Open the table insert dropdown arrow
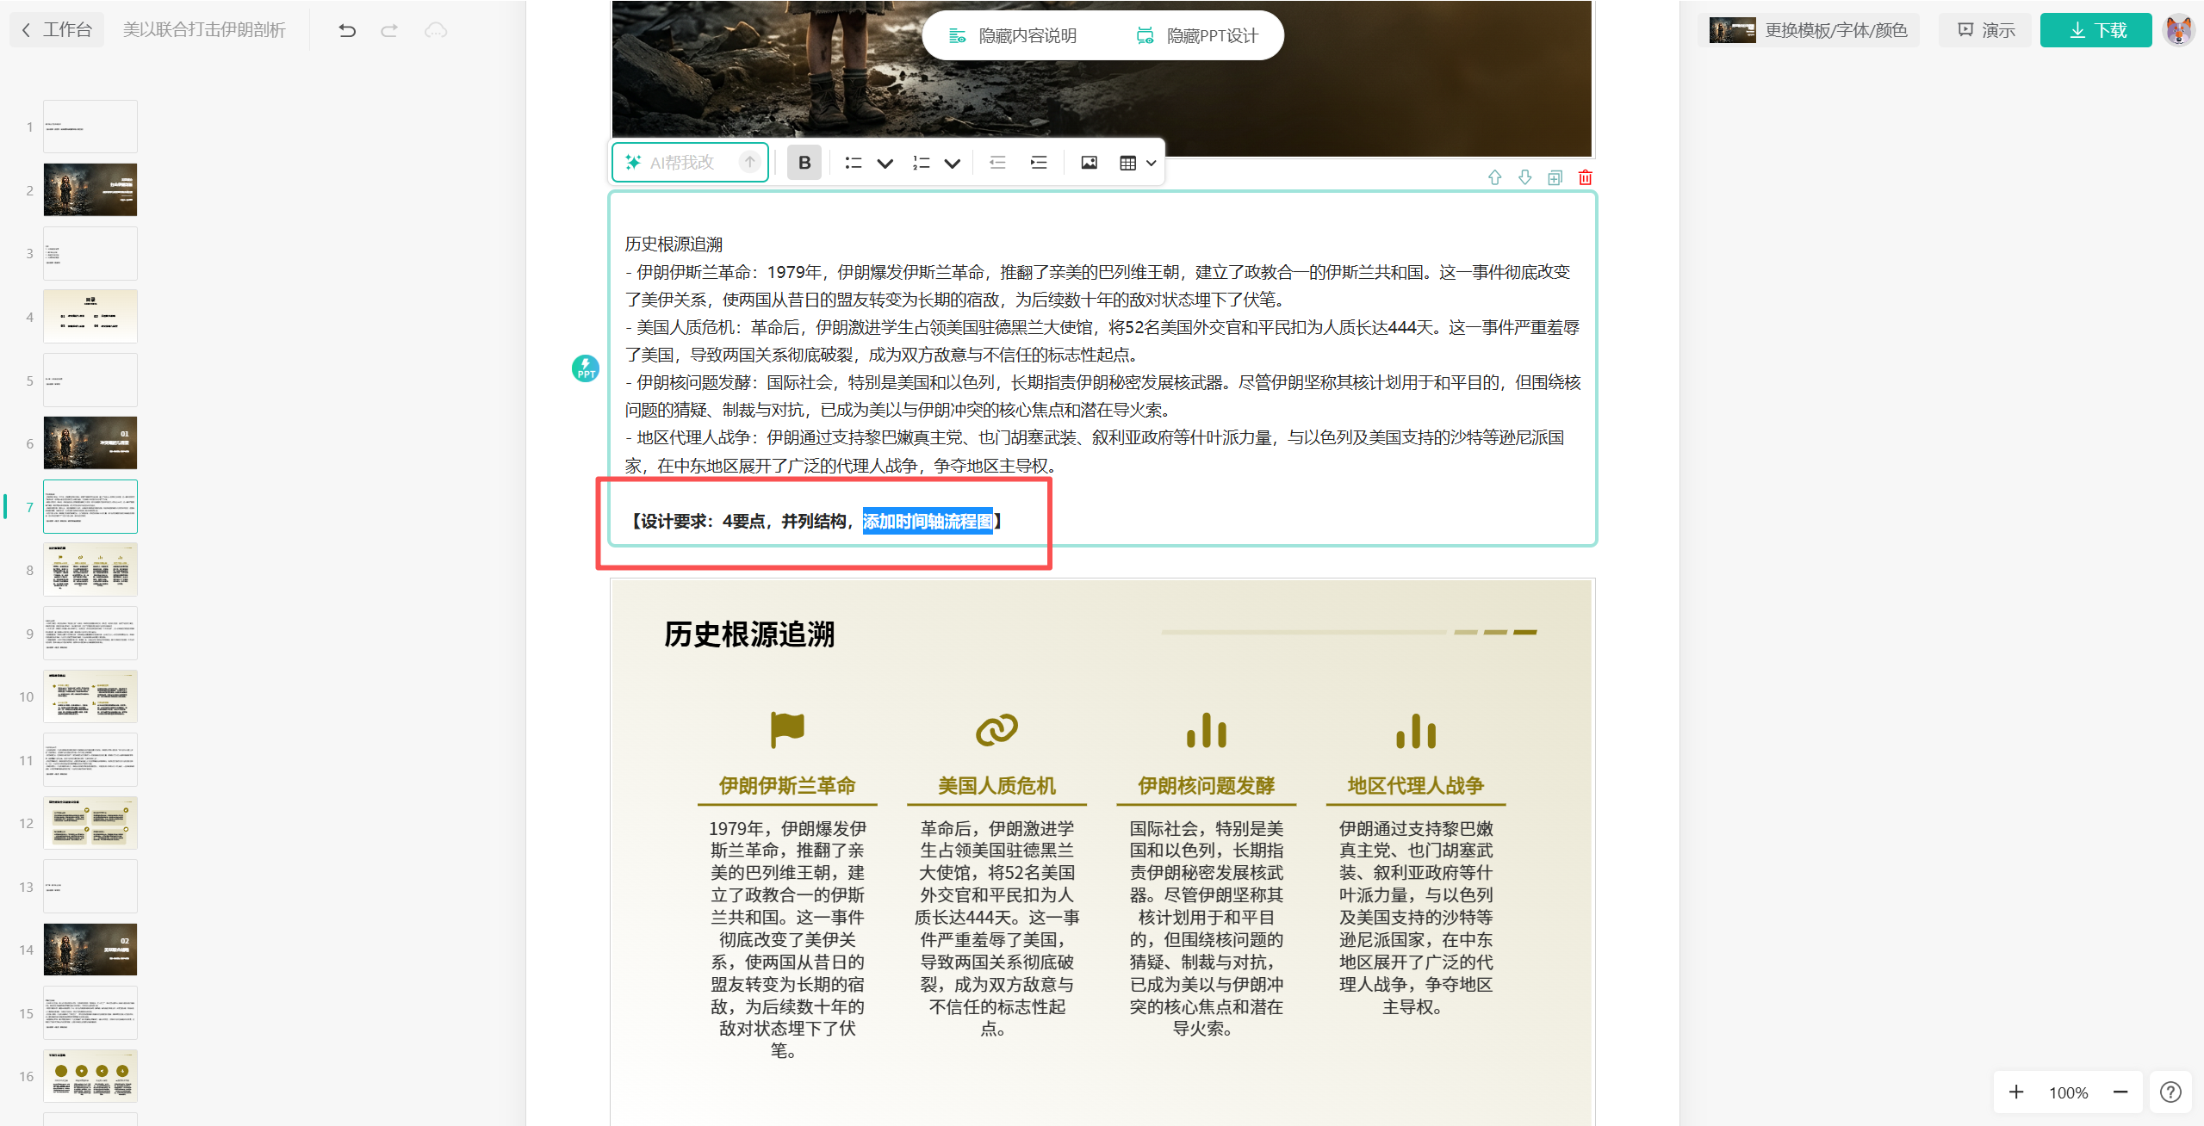 pos(1151,163)
